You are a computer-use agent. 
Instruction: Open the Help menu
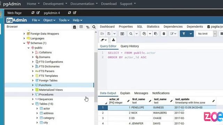coord(77,20)
